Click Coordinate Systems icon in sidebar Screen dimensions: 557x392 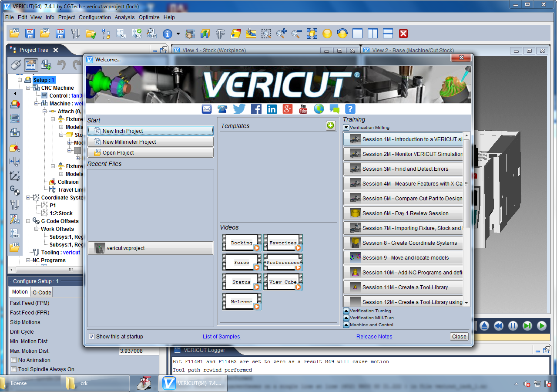15,176
